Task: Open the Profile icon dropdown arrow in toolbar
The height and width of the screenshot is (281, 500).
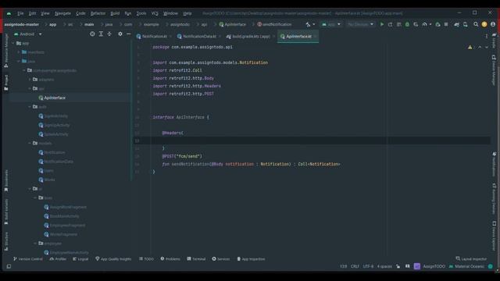Action: (x=430, y=24)
